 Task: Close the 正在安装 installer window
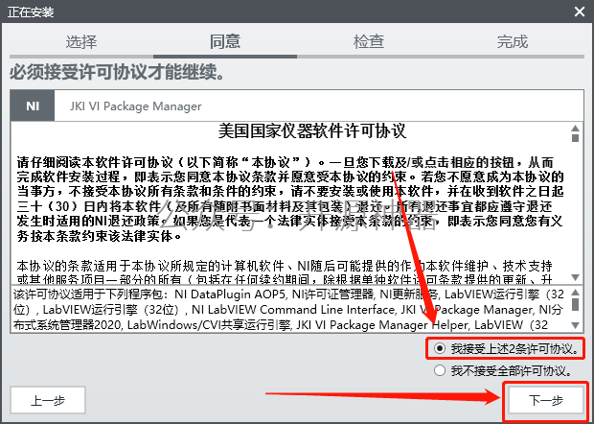point(580,12)
